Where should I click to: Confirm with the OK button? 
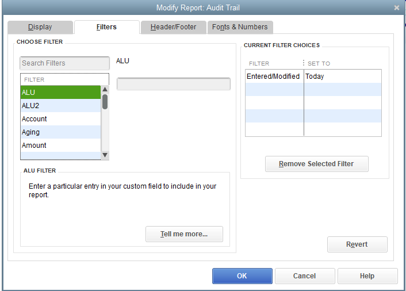point(242,276)
